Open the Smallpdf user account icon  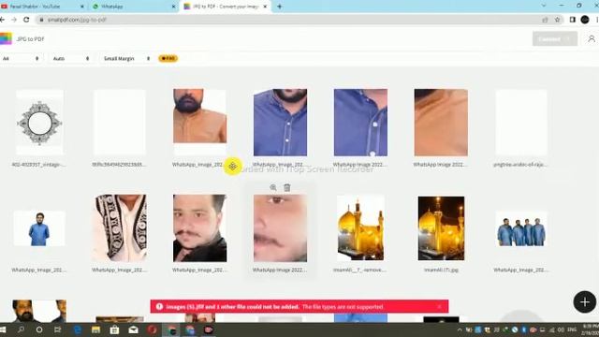pyautogui.click(x=592, y=39)
